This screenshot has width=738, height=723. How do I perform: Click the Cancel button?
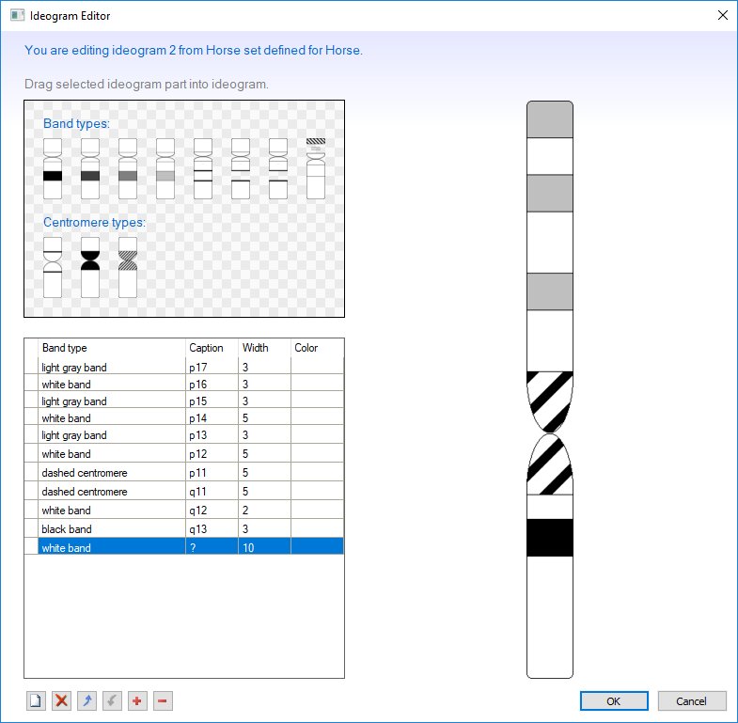[691, 700]
